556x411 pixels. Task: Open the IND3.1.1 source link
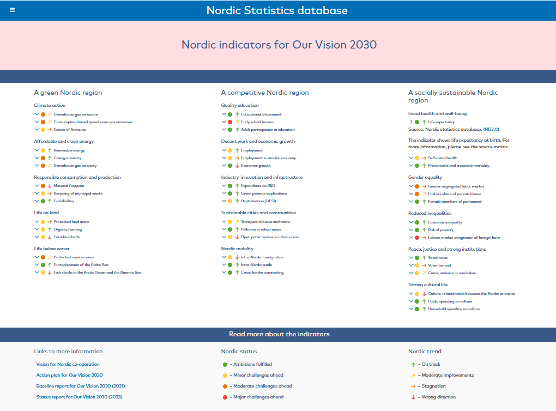pyautogui.click(x=491, y=129)
